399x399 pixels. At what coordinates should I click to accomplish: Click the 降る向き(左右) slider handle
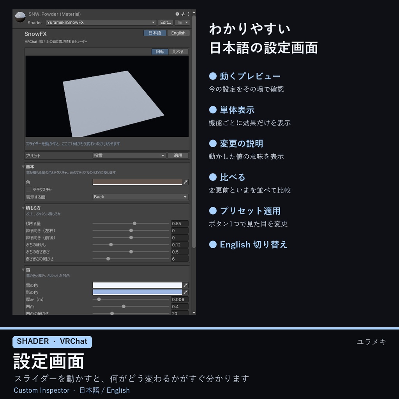point(131,231)
